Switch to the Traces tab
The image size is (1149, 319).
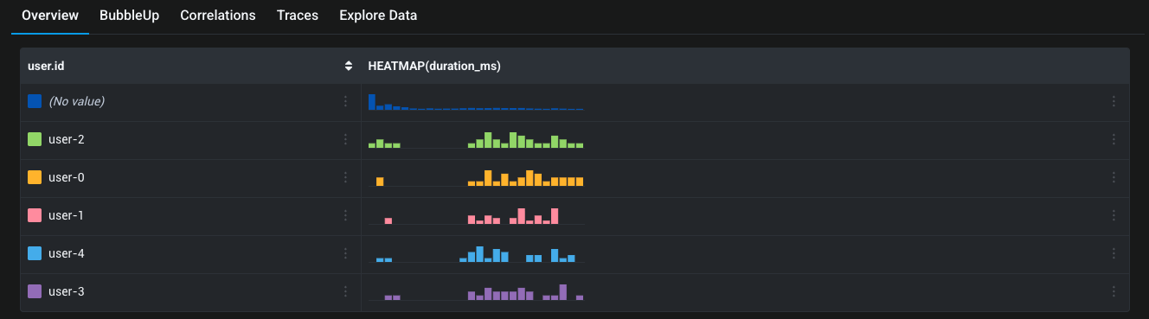(x=298, y=16)
